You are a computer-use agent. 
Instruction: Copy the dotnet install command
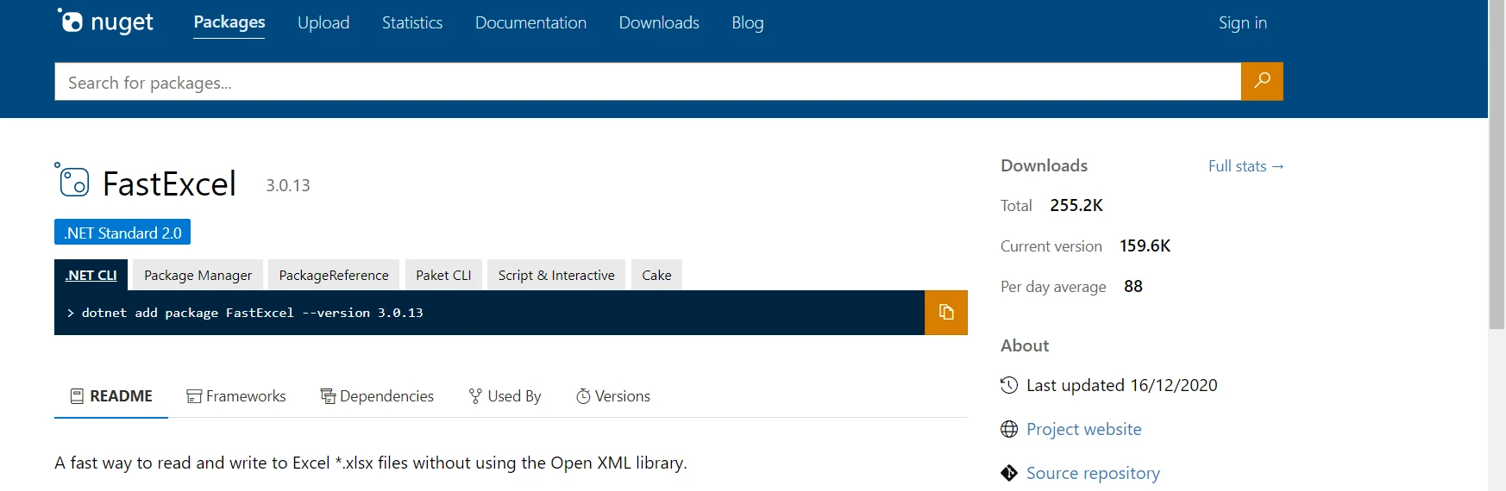coord(945,313)
